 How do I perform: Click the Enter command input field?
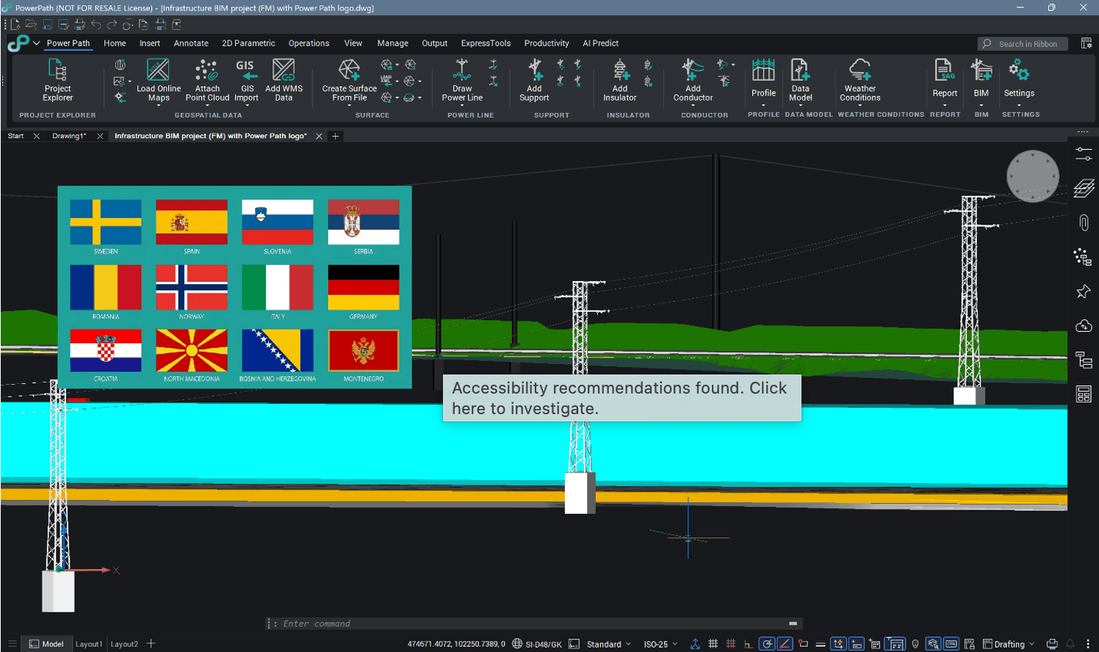click(x=529, y=623)
